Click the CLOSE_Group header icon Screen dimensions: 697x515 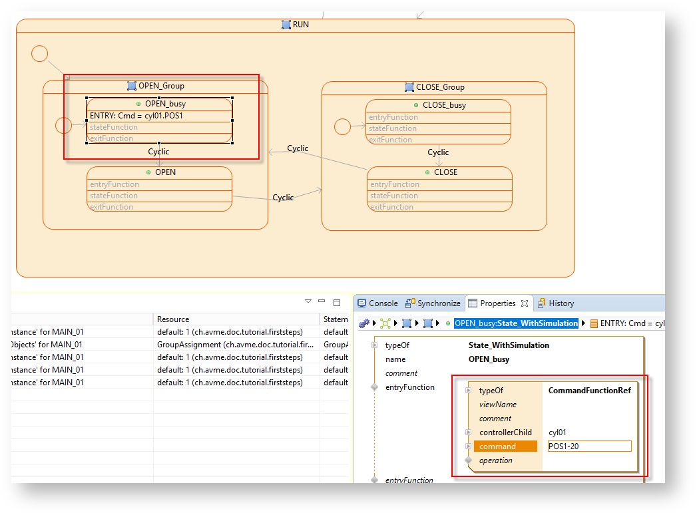[409, 87]
